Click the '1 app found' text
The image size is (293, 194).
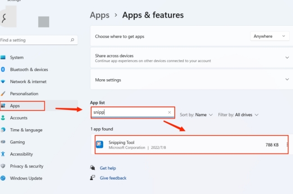(102, 129)
